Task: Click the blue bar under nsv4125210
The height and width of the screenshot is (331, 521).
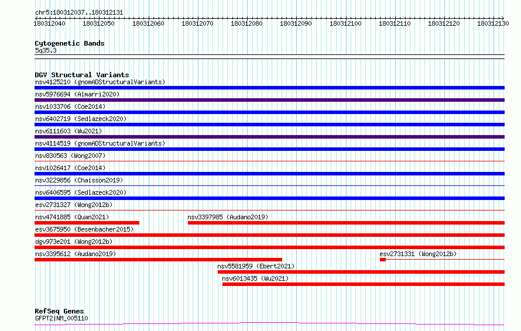Action: [x=269, y=88]
